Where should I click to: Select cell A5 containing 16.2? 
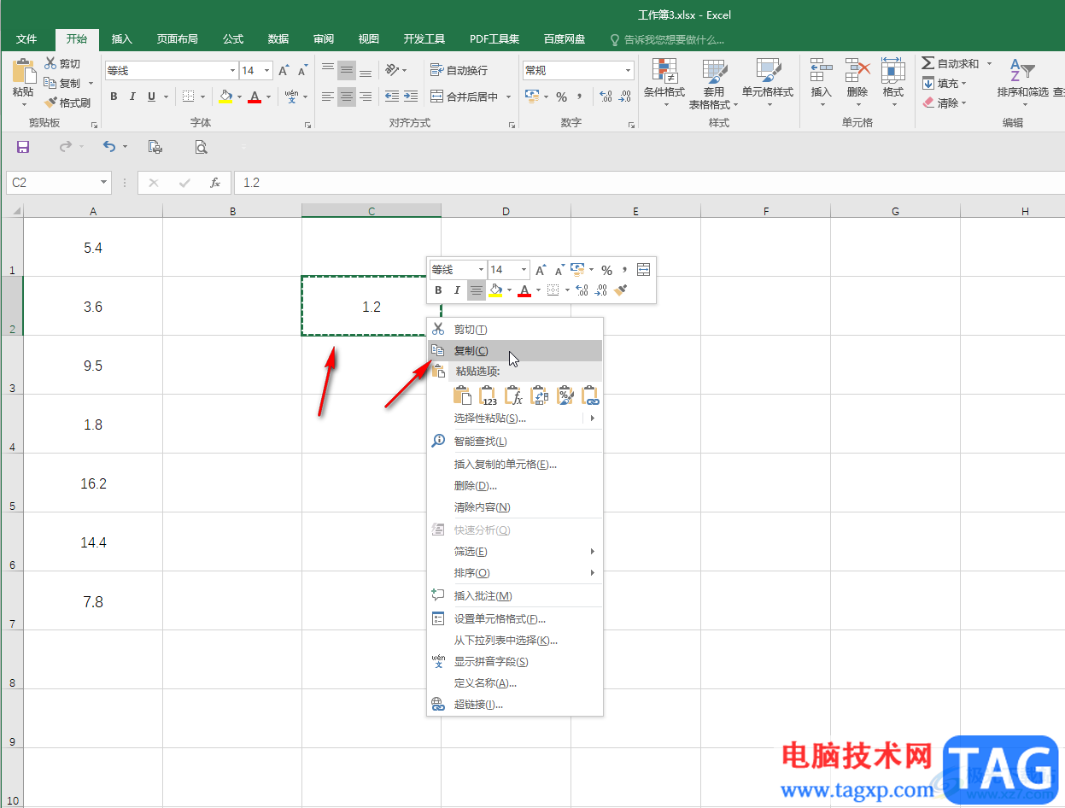click(93, 483)
